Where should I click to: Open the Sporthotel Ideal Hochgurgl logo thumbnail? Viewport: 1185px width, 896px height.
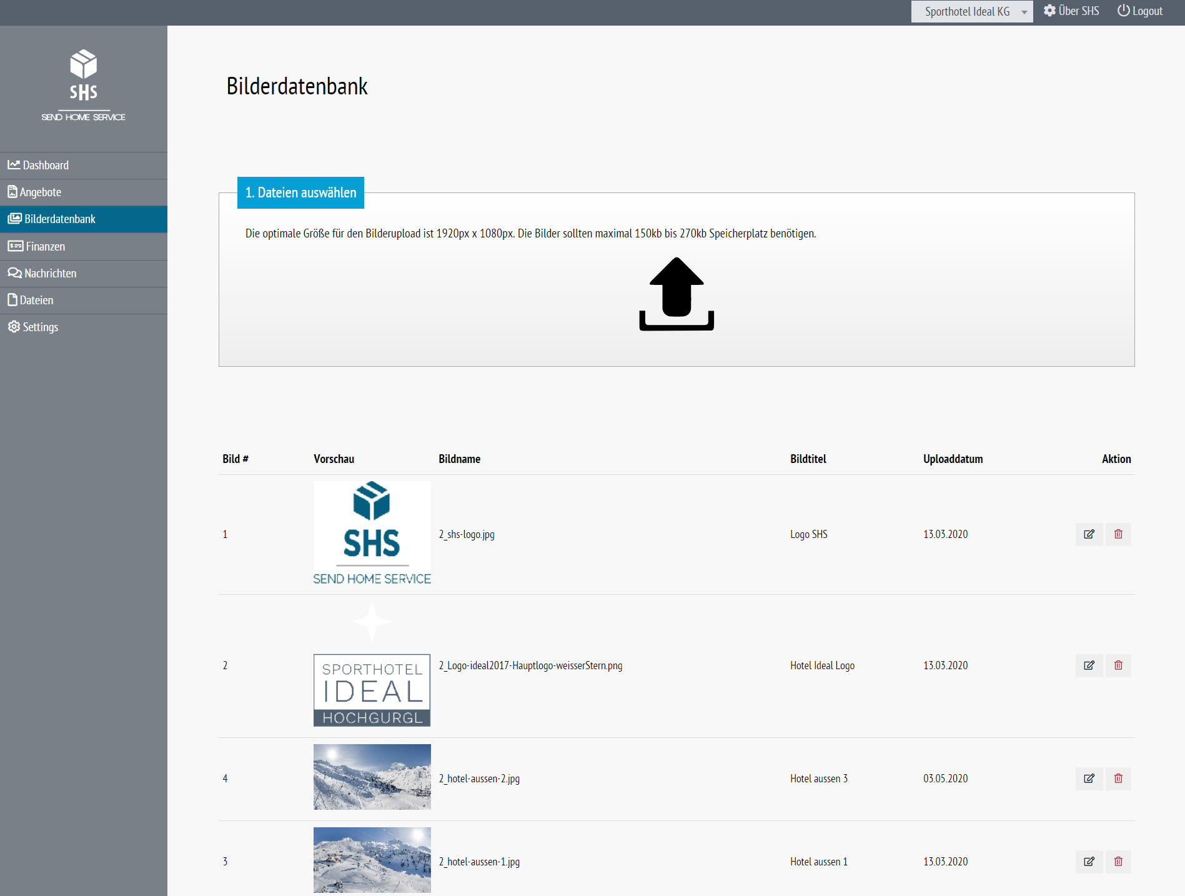click(372, 665)
